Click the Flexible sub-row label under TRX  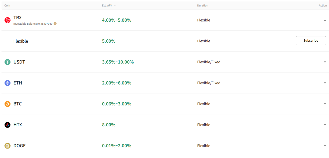21,41
